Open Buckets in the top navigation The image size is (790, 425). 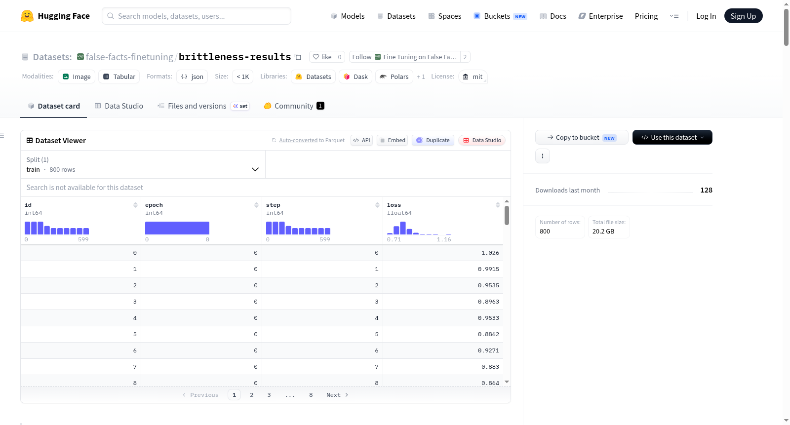point(500,16)
